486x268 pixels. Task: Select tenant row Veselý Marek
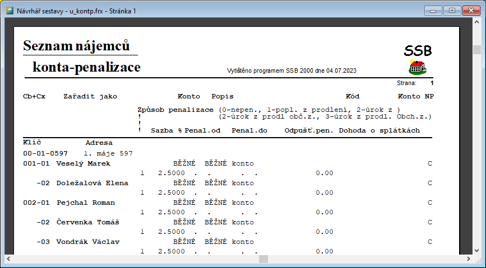[83, 163]
